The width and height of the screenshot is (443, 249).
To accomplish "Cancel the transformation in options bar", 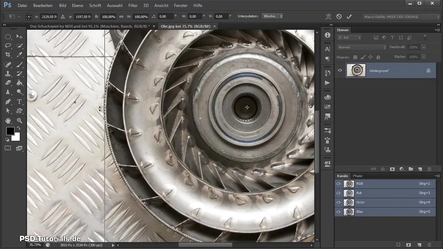I will tap(339, 16).
